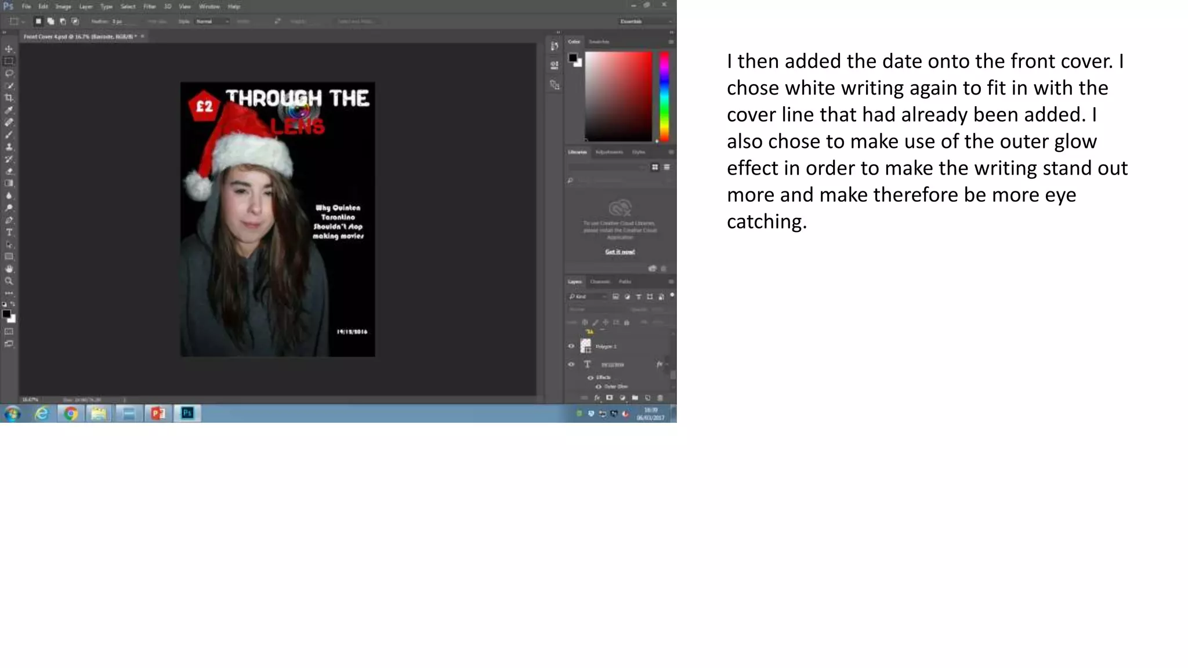Open the Layer menu
The image size is (1188, 668).
[x=86, y=6]
